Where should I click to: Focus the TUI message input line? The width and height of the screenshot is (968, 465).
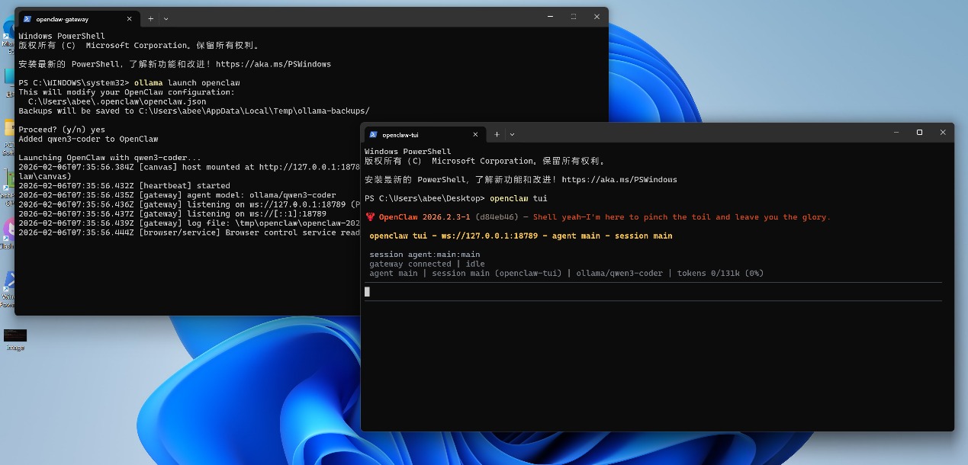[x=653, y=291]
